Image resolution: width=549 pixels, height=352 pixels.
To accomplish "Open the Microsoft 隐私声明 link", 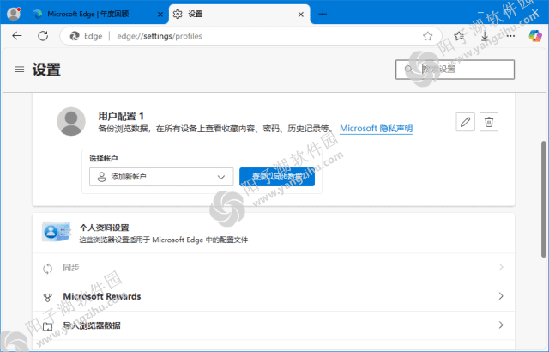I will coord(376,129).
